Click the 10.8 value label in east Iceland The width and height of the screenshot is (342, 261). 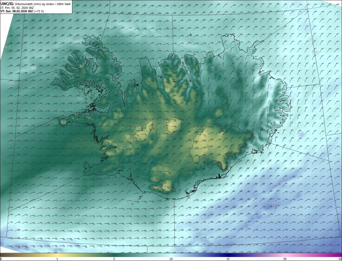(x=271, y=88)
